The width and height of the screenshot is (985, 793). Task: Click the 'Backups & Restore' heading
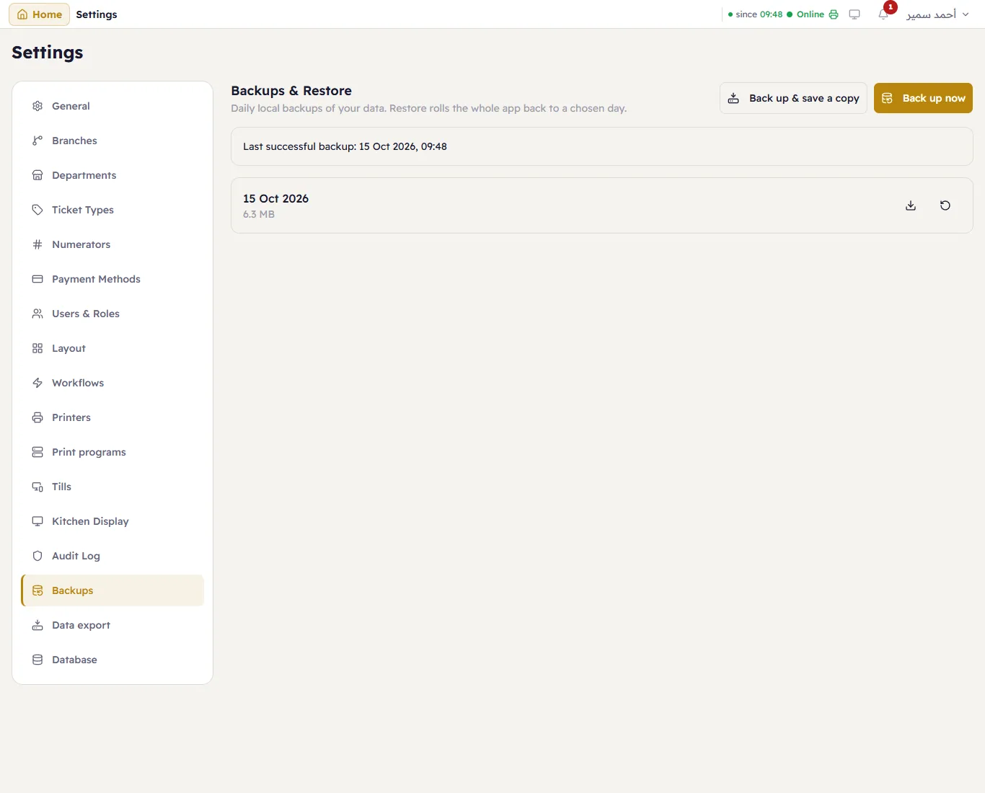pos(291,91)
